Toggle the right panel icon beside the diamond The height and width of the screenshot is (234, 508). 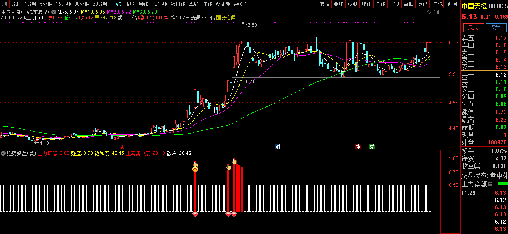pyautogui.click(x=436, y=12)
